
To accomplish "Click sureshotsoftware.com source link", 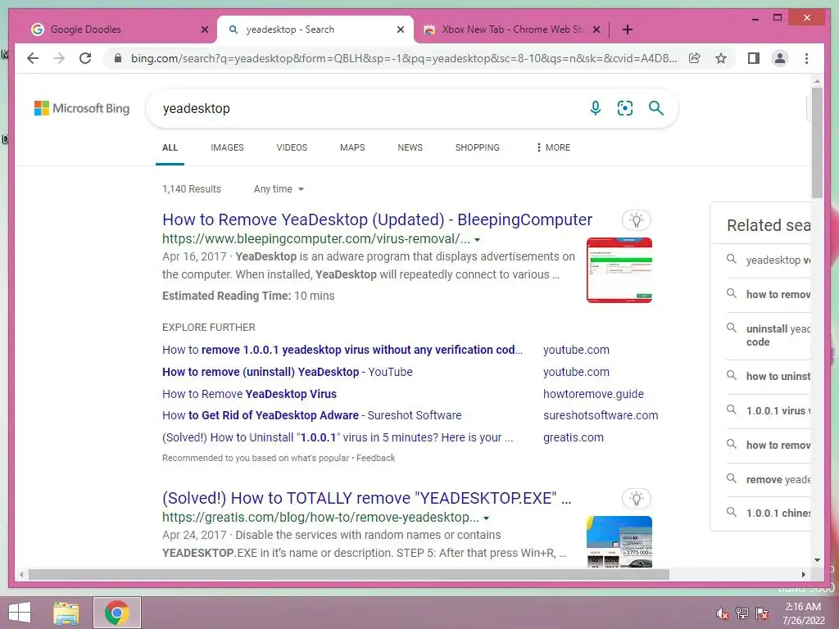I will click(601, 415).
